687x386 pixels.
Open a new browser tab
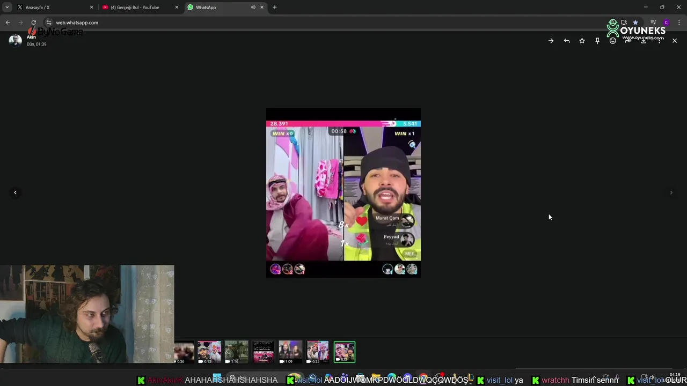point(275,8)
